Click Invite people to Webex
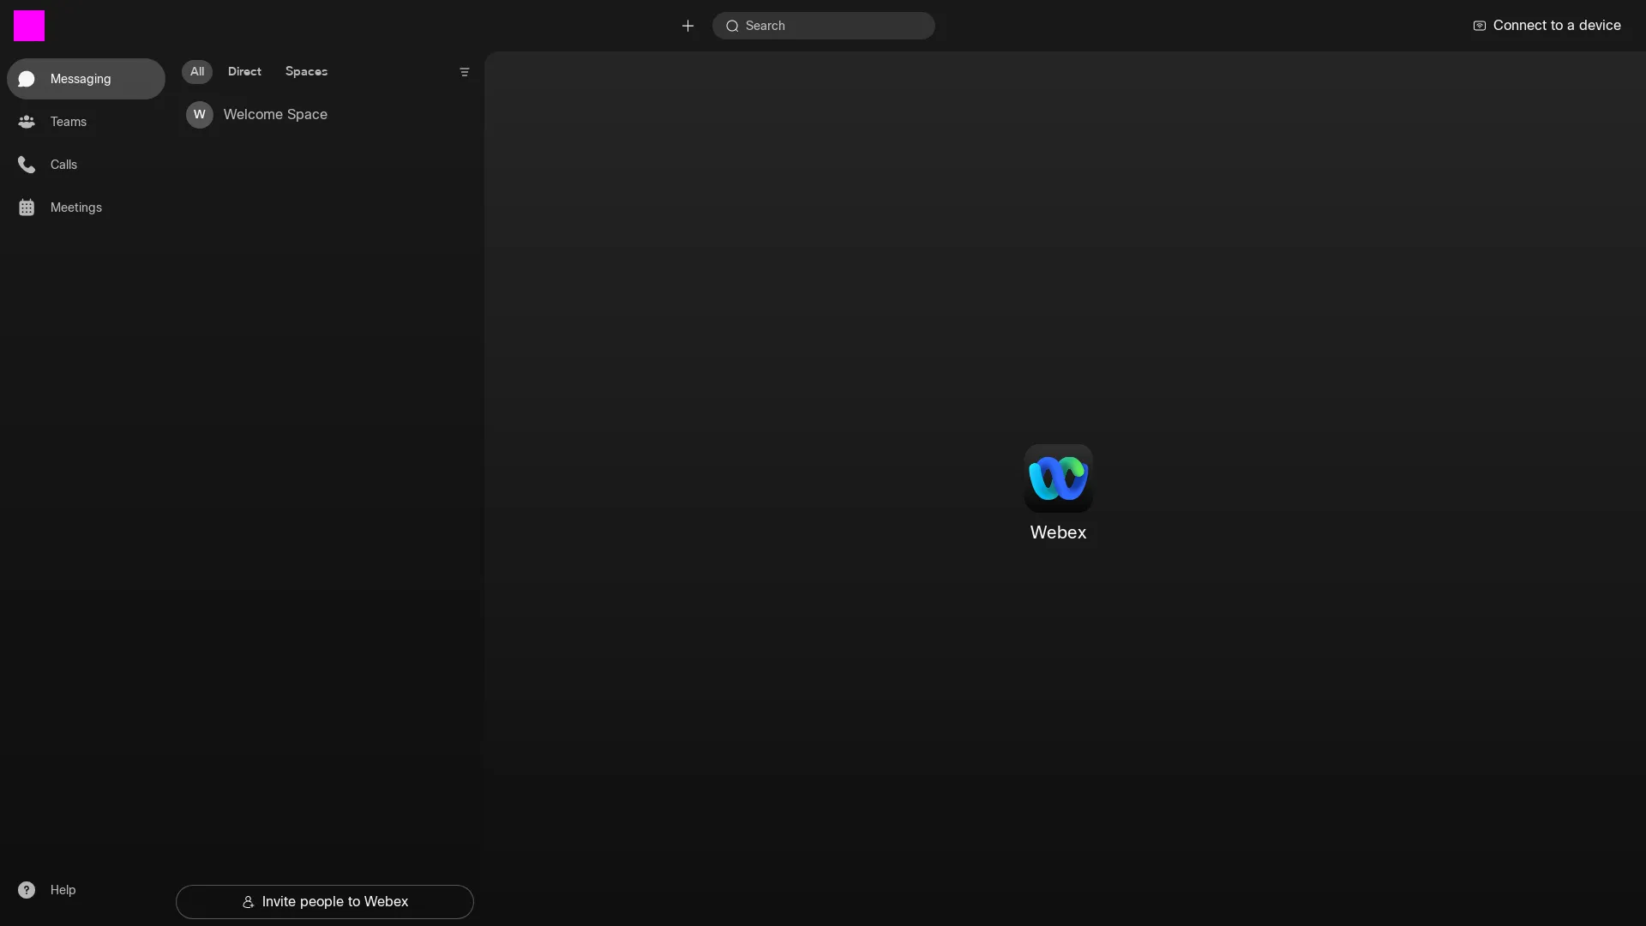This screenshot has width=1646, height=926. click(325, 902)
